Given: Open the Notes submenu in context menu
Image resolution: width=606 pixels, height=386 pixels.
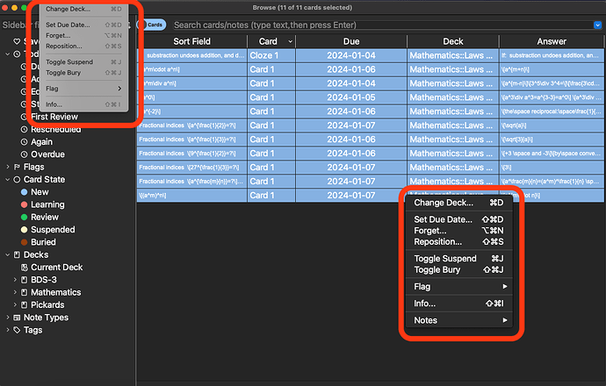Looking at the screenshot, I should [x=458, y=320].
